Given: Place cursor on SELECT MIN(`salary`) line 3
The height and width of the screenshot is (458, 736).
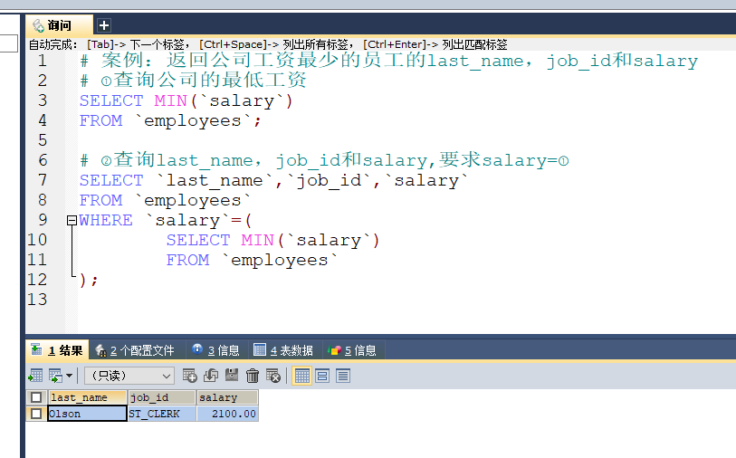Looking at the screenshot, I should [x=186, y=100].
